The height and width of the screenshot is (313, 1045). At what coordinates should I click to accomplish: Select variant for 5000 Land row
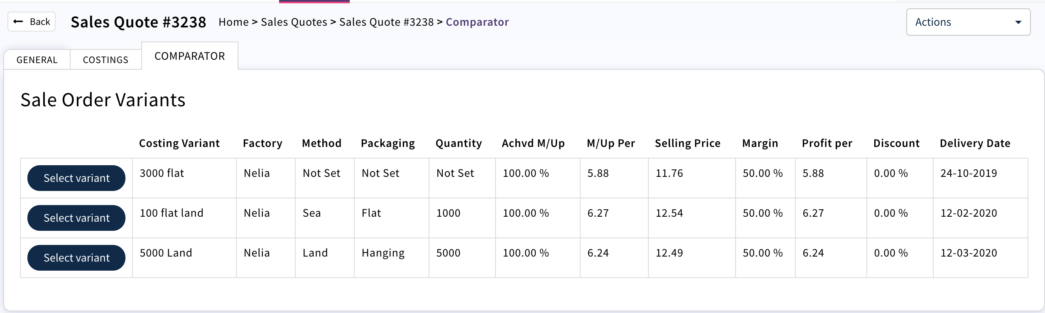[x=76, y=258]
